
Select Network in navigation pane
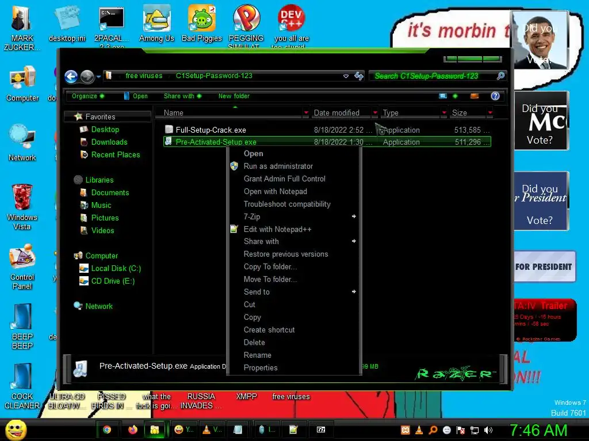(x=99, y=307)
